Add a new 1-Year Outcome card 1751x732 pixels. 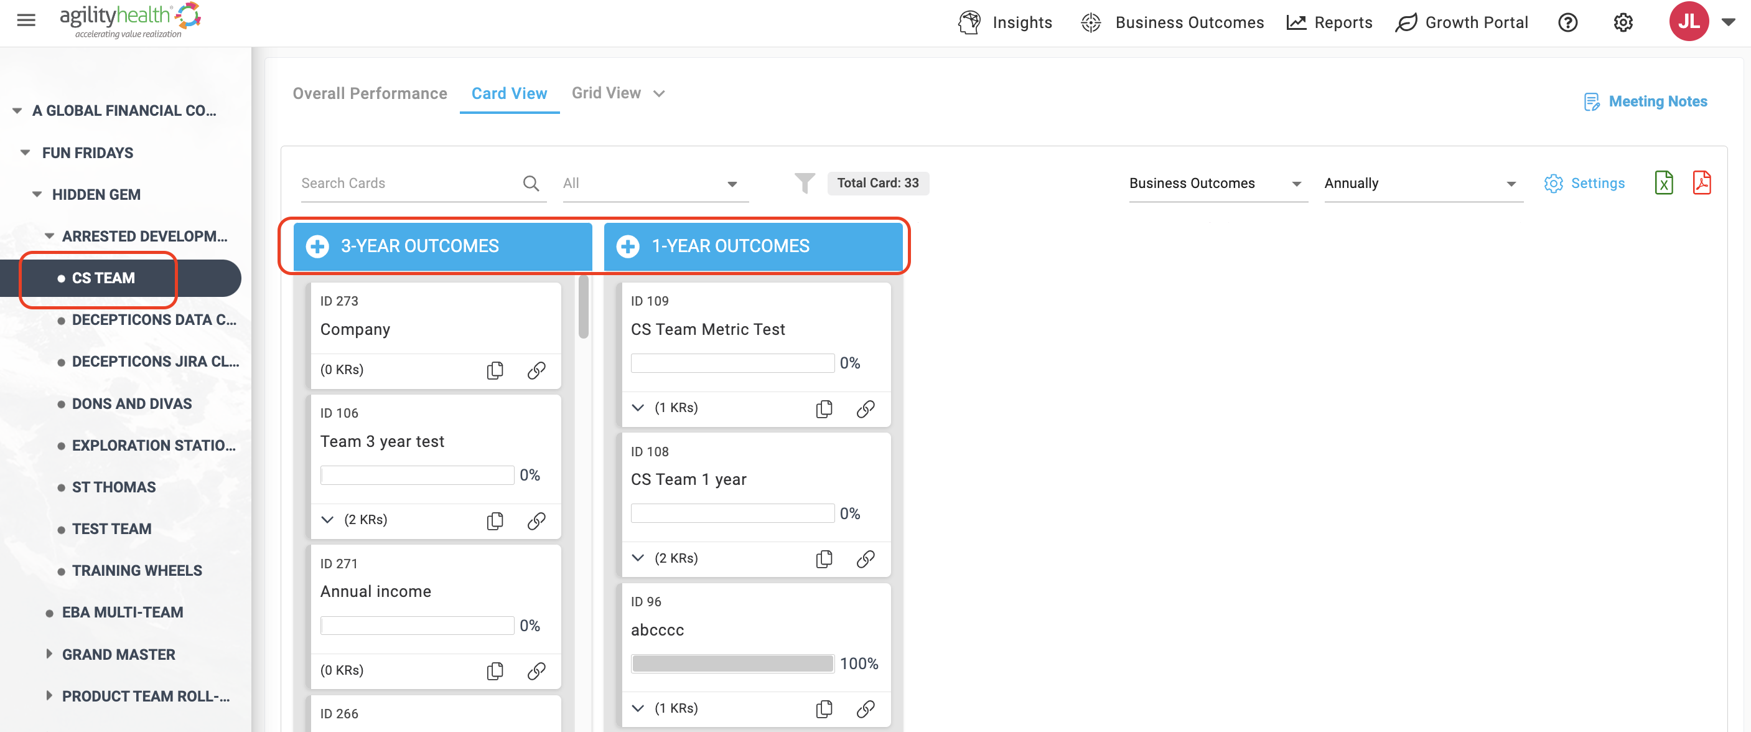[x=628, y=246]
